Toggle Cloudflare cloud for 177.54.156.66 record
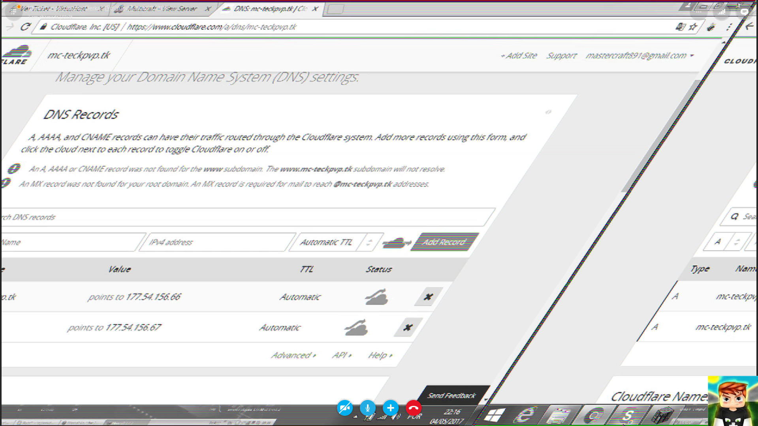Viewport: 758px width, 426px height. click(376, 297)
